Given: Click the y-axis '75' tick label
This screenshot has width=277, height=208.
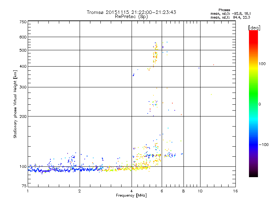Looking at the screenshot, I should [x=24, y=186].
